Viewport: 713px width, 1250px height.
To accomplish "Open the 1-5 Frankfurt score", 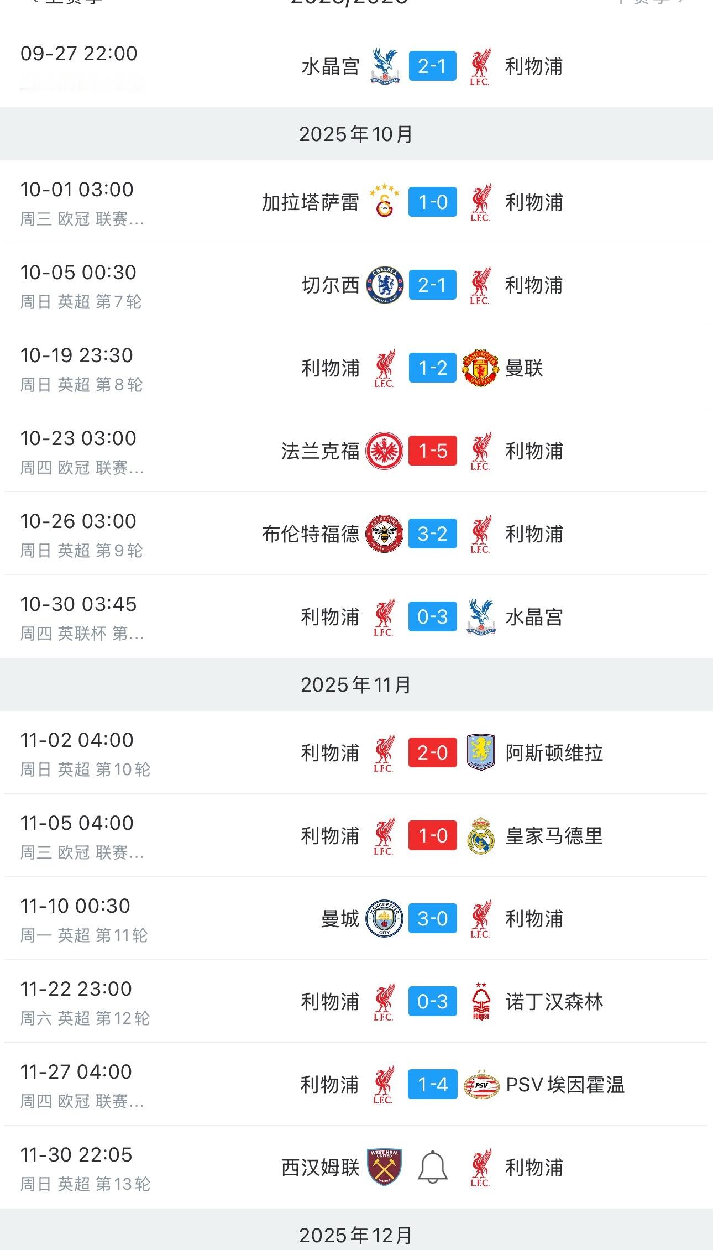I will click(433, 451).
